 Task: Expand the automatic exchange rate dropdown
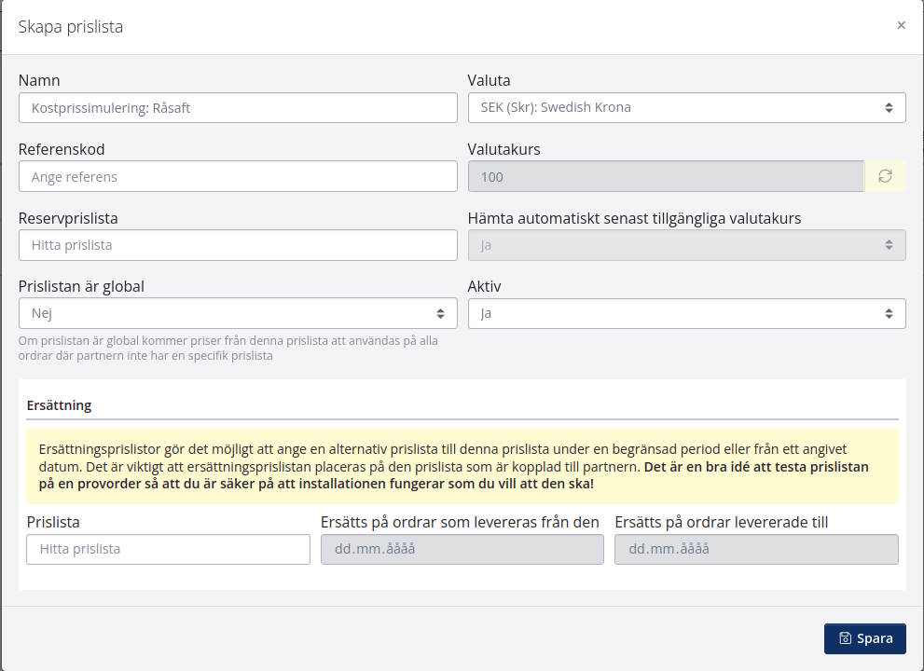click(686, 245)
